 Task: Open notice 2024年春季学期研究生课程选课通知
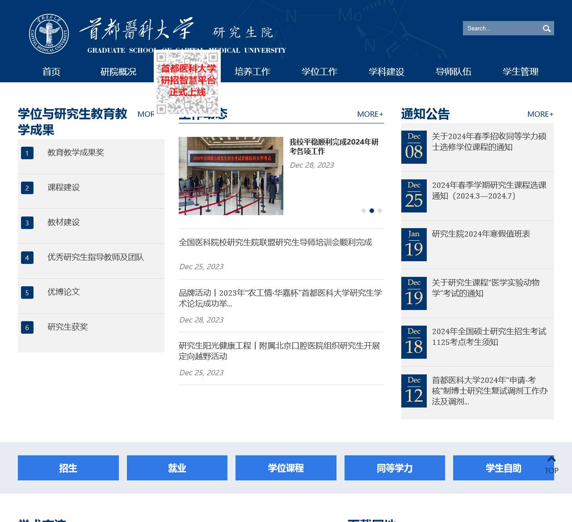(489, 191)
